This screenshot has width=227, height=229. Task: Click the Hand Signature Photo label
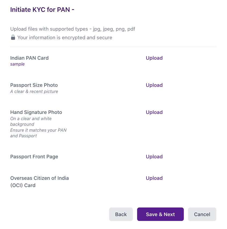[36, 112]
